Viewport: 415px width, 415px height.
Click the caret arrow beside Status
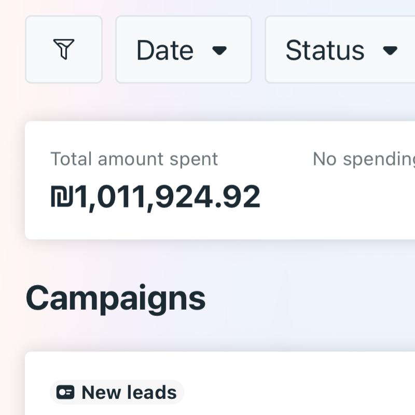[390, 50]
